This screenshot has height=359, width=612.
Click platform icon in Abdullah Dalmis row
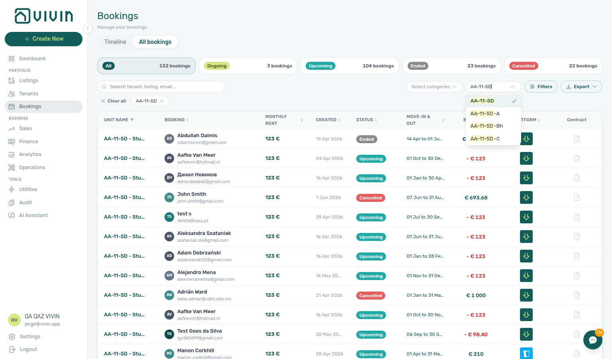point(526,139)
